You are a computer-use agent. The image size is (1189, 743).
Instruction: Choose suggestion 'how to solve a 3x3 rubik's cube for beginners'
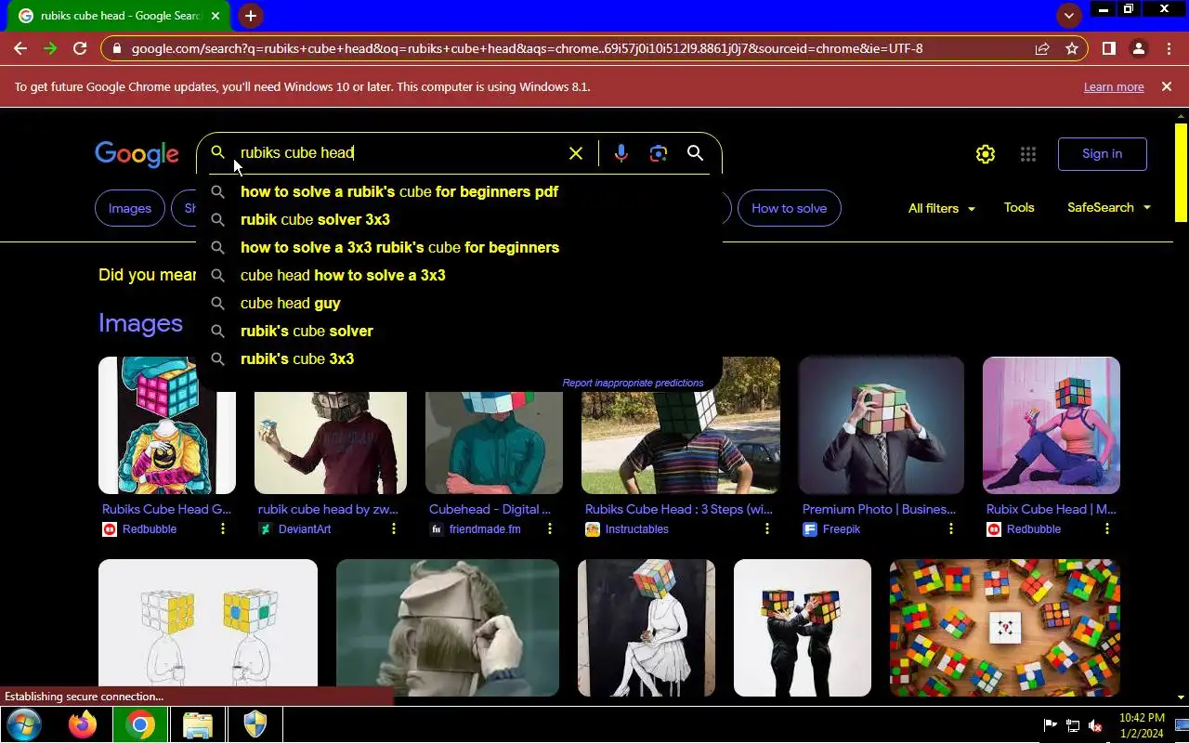pos(459,247)
